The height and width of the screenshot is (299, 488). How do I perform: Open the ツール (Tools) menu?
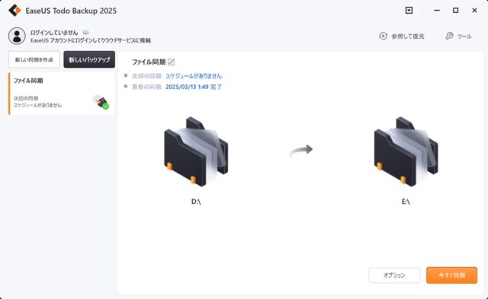458,37
